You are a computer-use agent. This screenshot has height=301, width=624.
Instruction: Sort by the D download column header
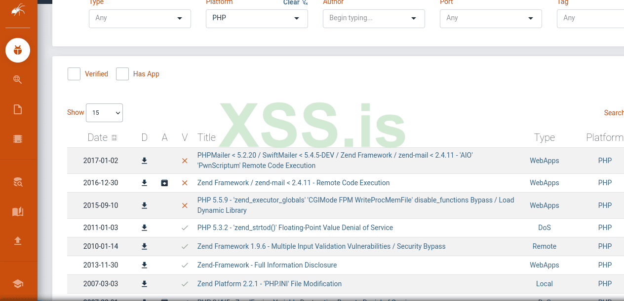click(144, 137)
